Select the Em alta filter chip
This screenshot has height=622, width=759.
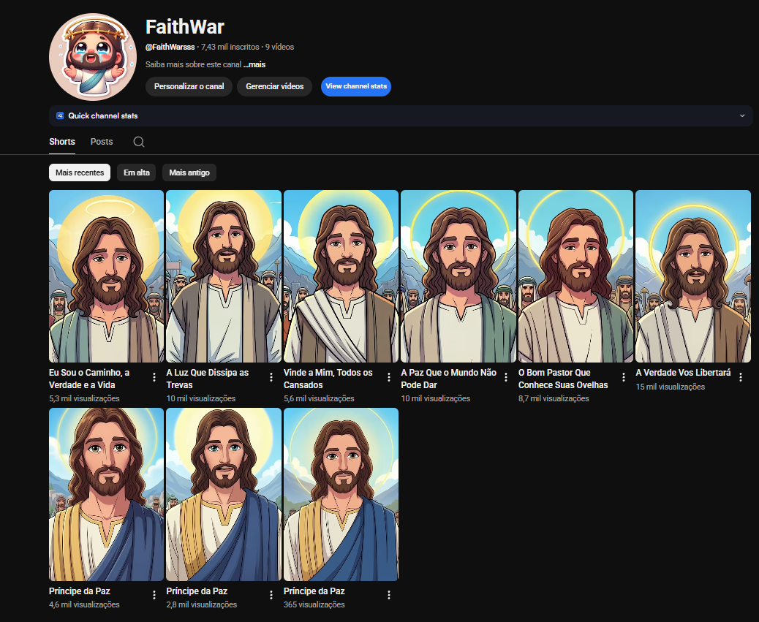tap(137, 172)
